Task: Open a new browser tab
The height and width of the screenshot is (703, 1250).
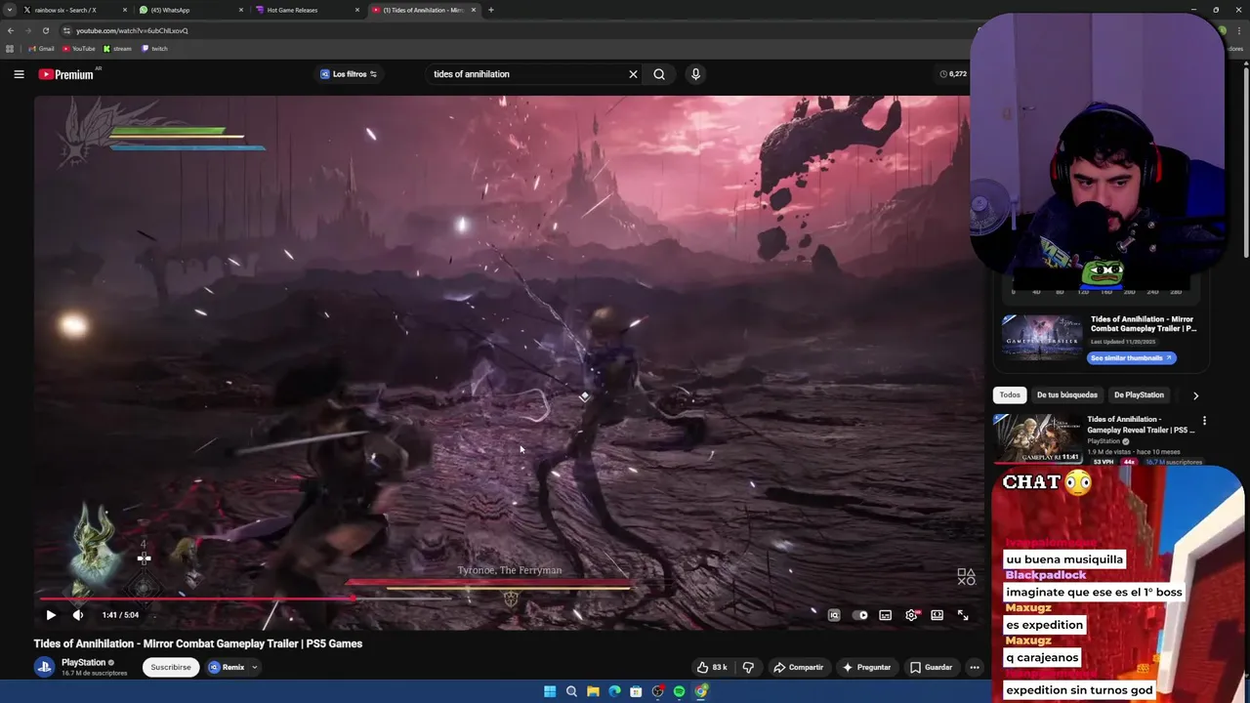Action: pos(490,10)
